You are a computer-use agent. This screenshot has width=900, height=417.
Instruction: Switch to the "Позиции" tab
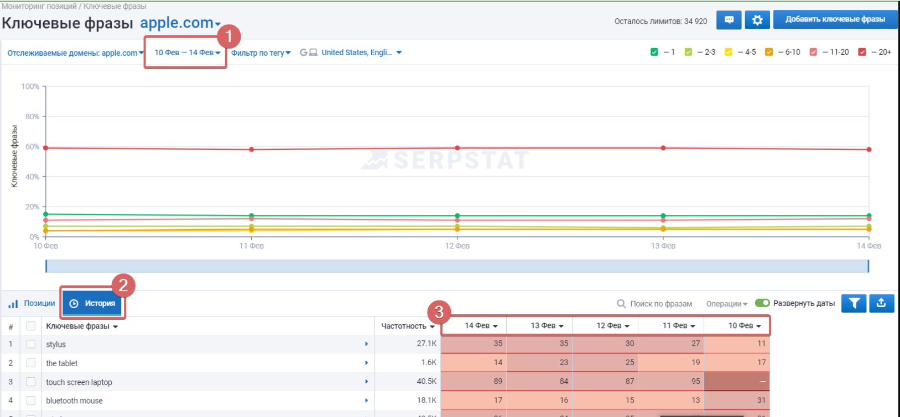[32, 303]
